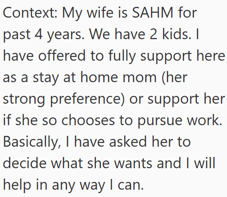Screen dimensions: 227x197
Task: Click the word "asked" in the text
Action: point(128,142)
